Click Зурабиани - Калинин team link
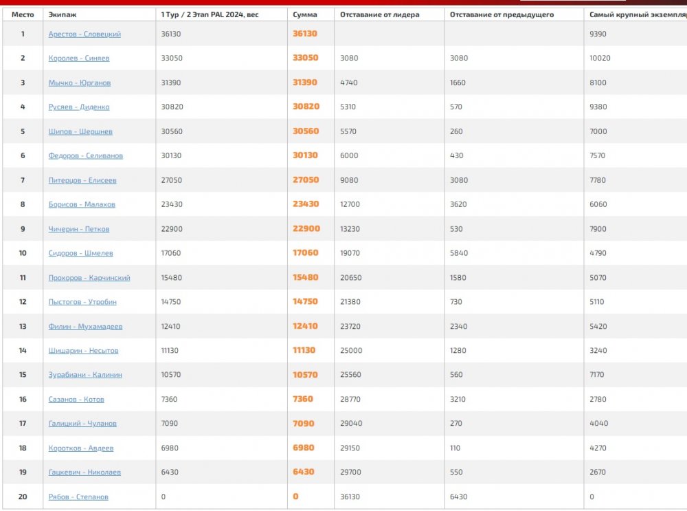This screenshot has width=687, height=511. click(85, 375)
